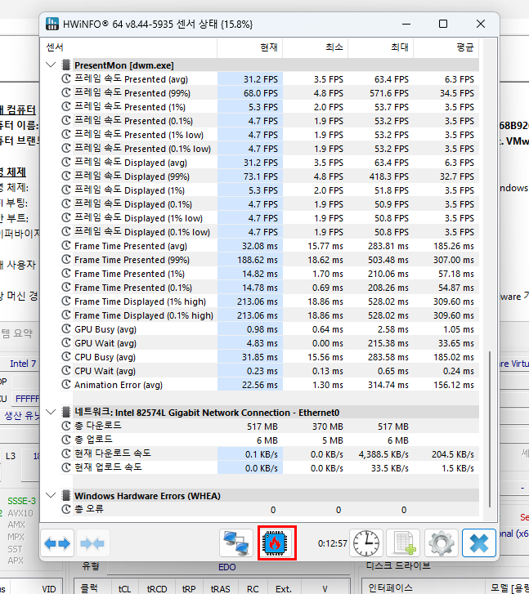Viewport: 529px width, 594px height.
Task: Click the expand columns blue arrows button
Action: pyautogui.click(x=57, y=543)
